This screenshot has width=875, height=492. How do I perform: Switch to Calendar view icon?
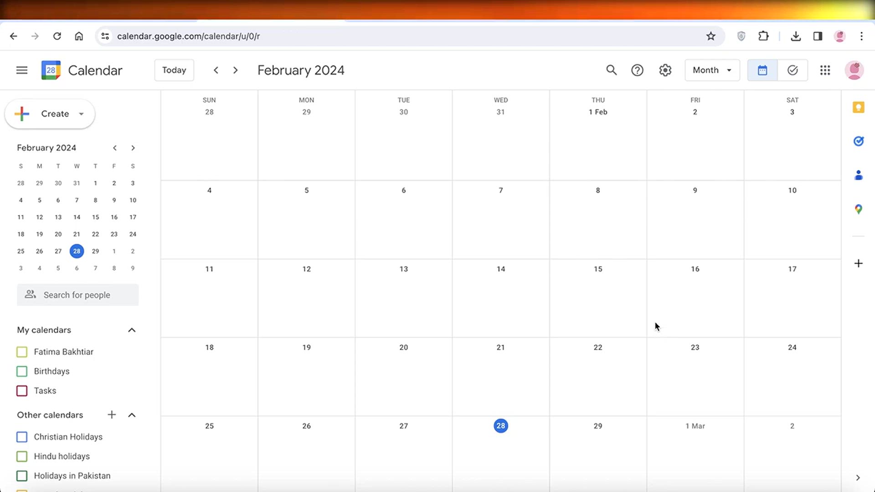762,70
